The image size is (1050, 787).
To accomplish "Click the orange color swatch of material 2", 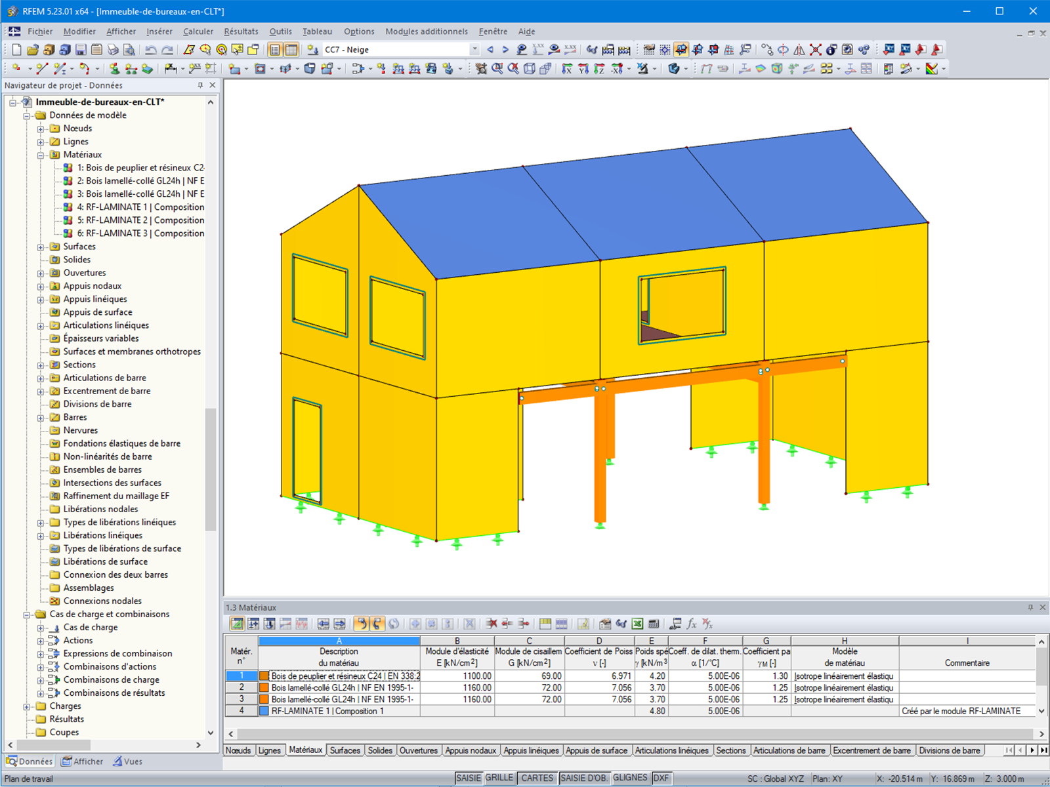I will [x=264, y=688].
